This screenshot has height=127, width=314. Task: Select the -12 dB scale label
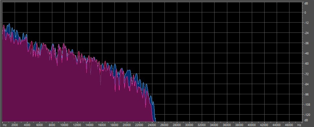pos(306,23)
